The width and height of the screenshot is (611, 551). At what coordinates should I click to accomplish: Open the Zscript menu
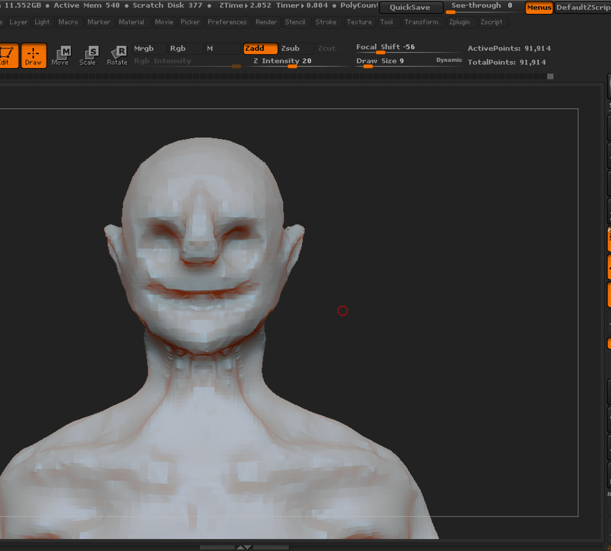(492, 22)
